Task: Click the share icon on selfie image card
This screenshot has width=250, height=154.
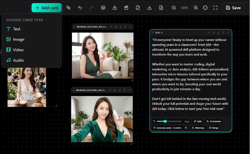Action: pyautogui.click(x=115, y=90)
